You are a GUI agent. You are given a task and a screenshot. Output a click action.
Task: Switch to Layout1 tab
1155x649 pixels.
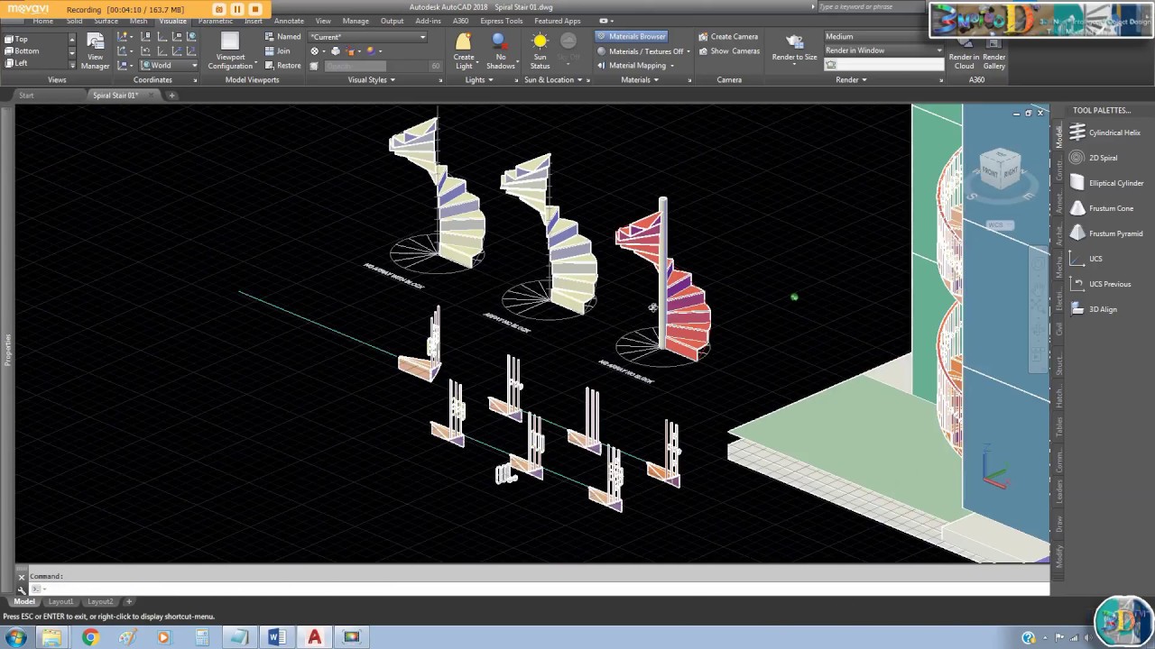pyautogui.click(x=60, y=601)
